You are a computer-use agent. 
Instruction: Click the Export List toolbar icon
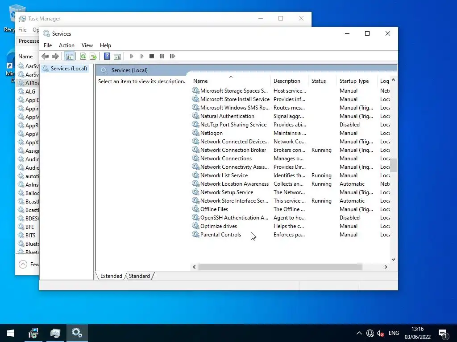tap(93, 56)
